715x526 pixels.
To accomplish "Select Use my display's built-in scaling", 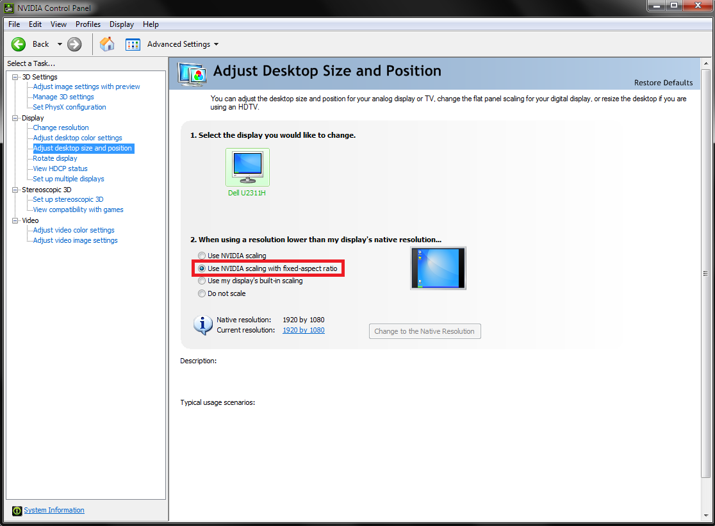I will coord(202,281).
